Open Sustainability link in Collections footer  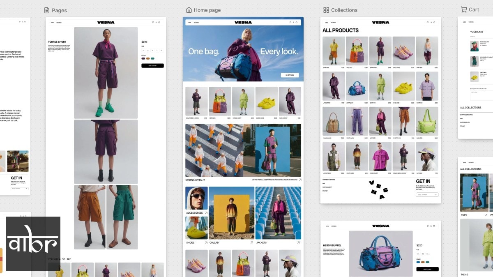pyautogui.click(x=327, y=187)
